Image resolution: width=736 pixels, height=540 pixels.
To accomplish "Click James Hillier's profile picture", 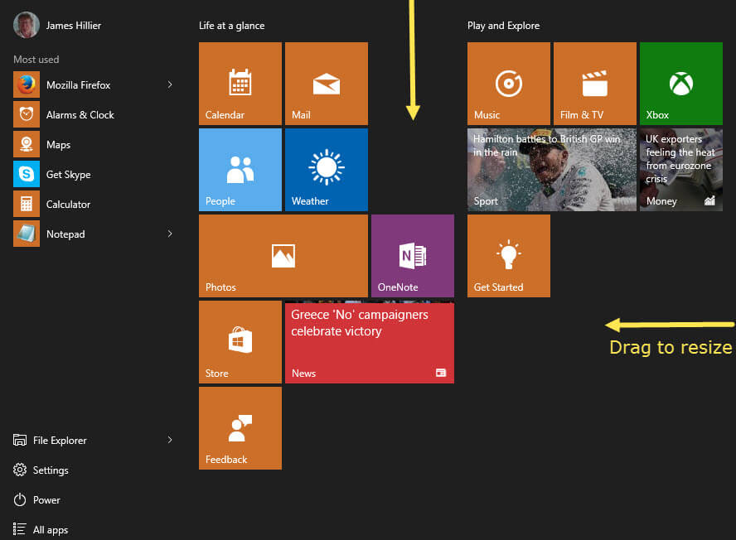I will pyautogui.click(x=27, y=26).
